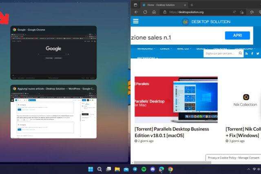Click the Desktop Solution logo

point(206,22)
